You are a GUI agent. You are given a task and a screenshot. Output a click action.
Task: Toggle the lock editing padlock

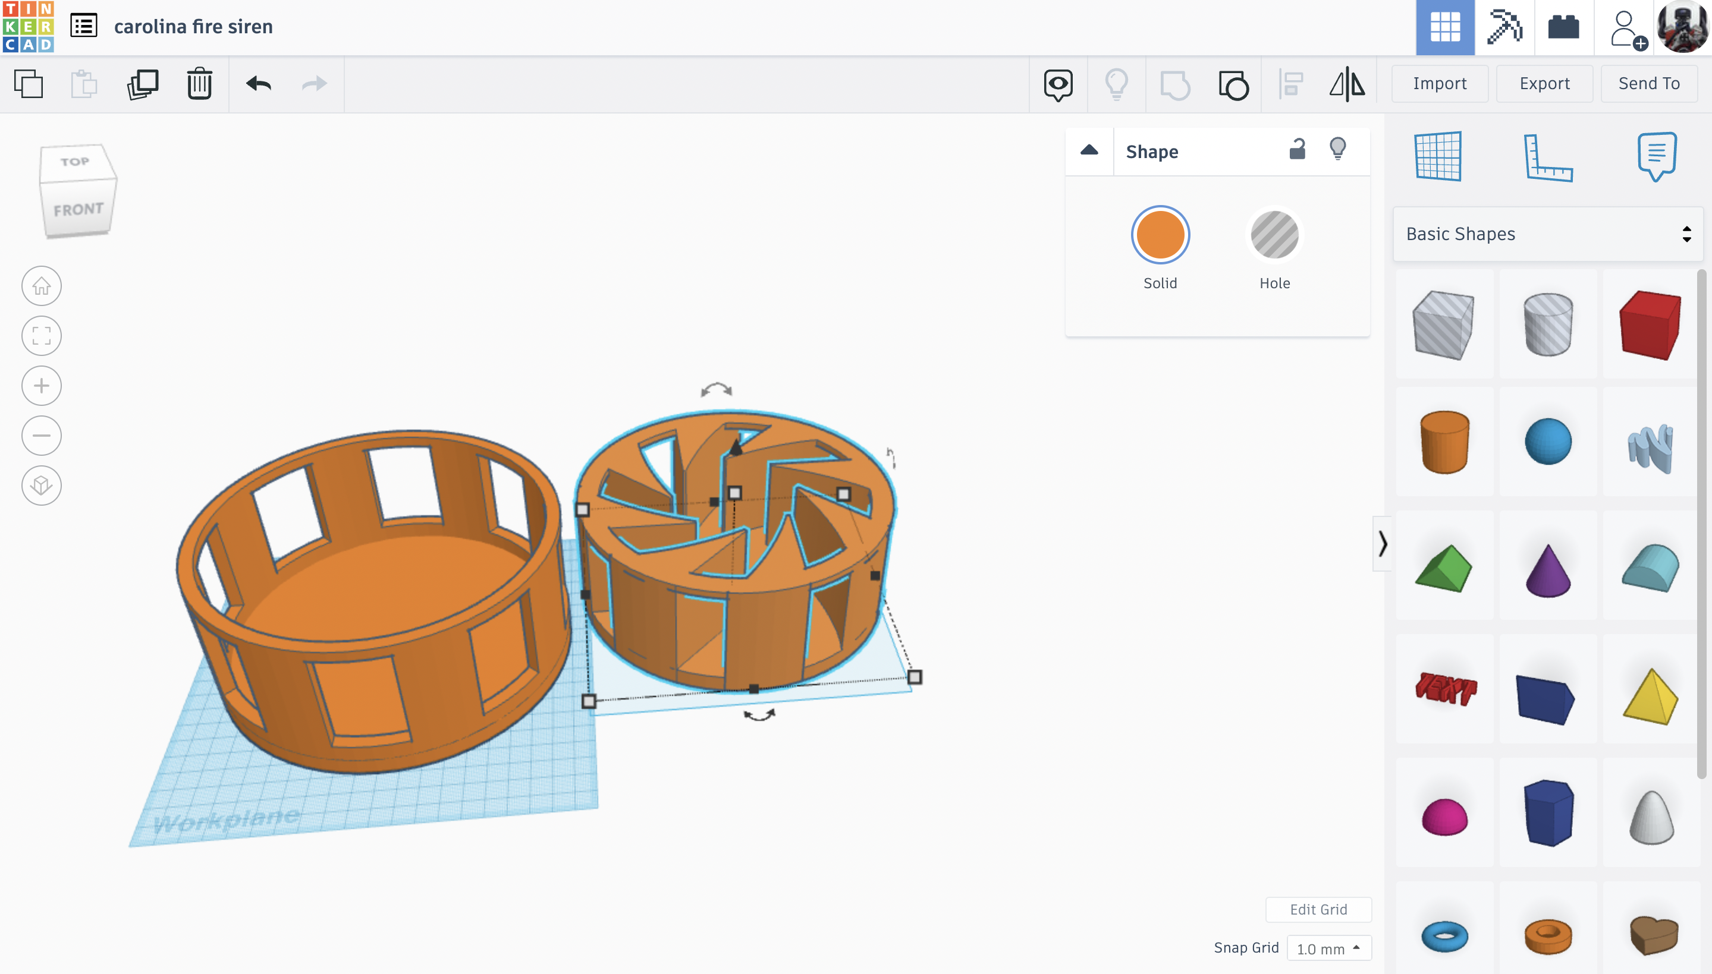pyautogui.click(x=1297, y=149)
